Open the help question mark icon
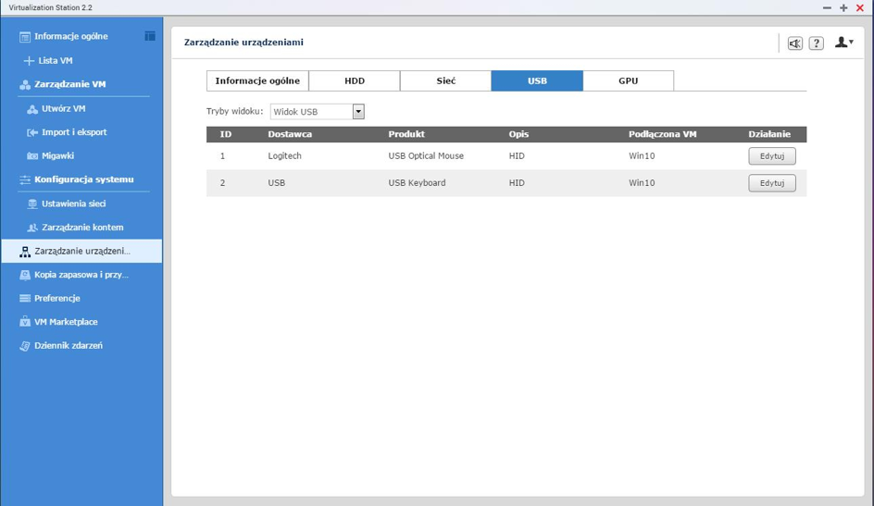The image size is (874, 506). click(x=816, y=43)
